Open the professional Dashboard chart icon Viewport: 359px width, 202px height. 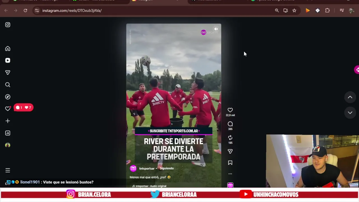pyautogui.click(x=8, y=133)
